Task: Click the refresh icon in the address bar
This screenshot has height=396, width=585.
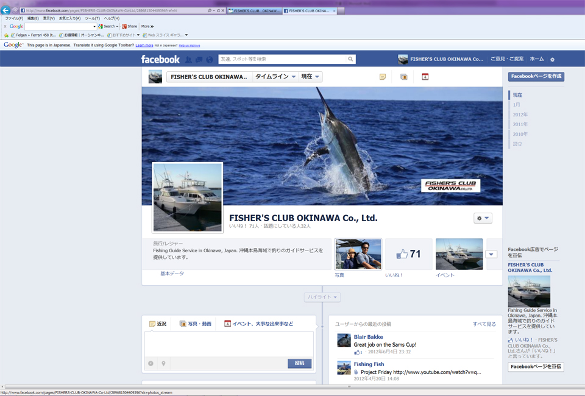Action: (218, 10)
